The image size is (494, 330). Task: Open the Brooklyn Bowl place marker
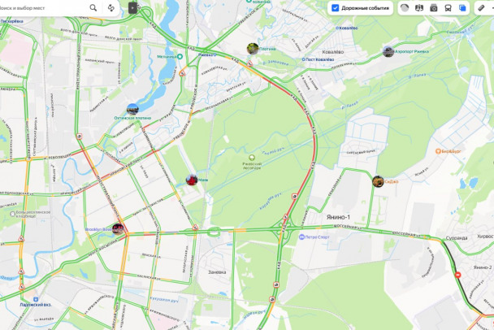tap(118, 229)
